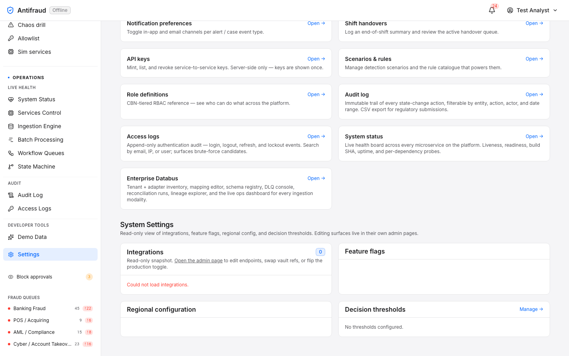
Task: Click the Access Logs key icon
Action: [x=11, y=208]
